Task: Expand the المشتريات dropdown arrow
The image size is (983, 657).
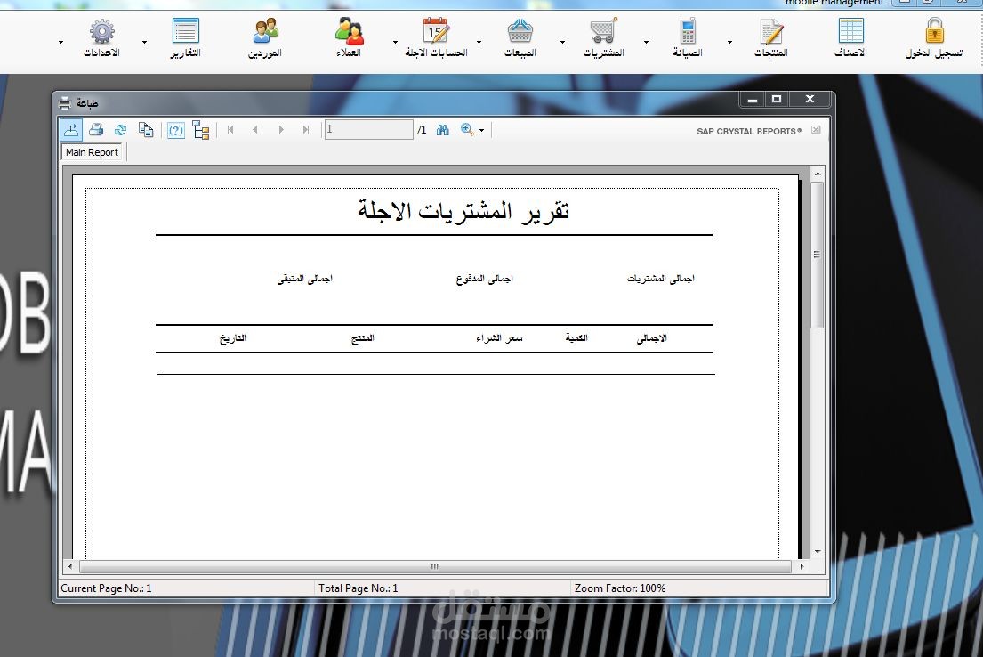Action: tap(562, 43)
